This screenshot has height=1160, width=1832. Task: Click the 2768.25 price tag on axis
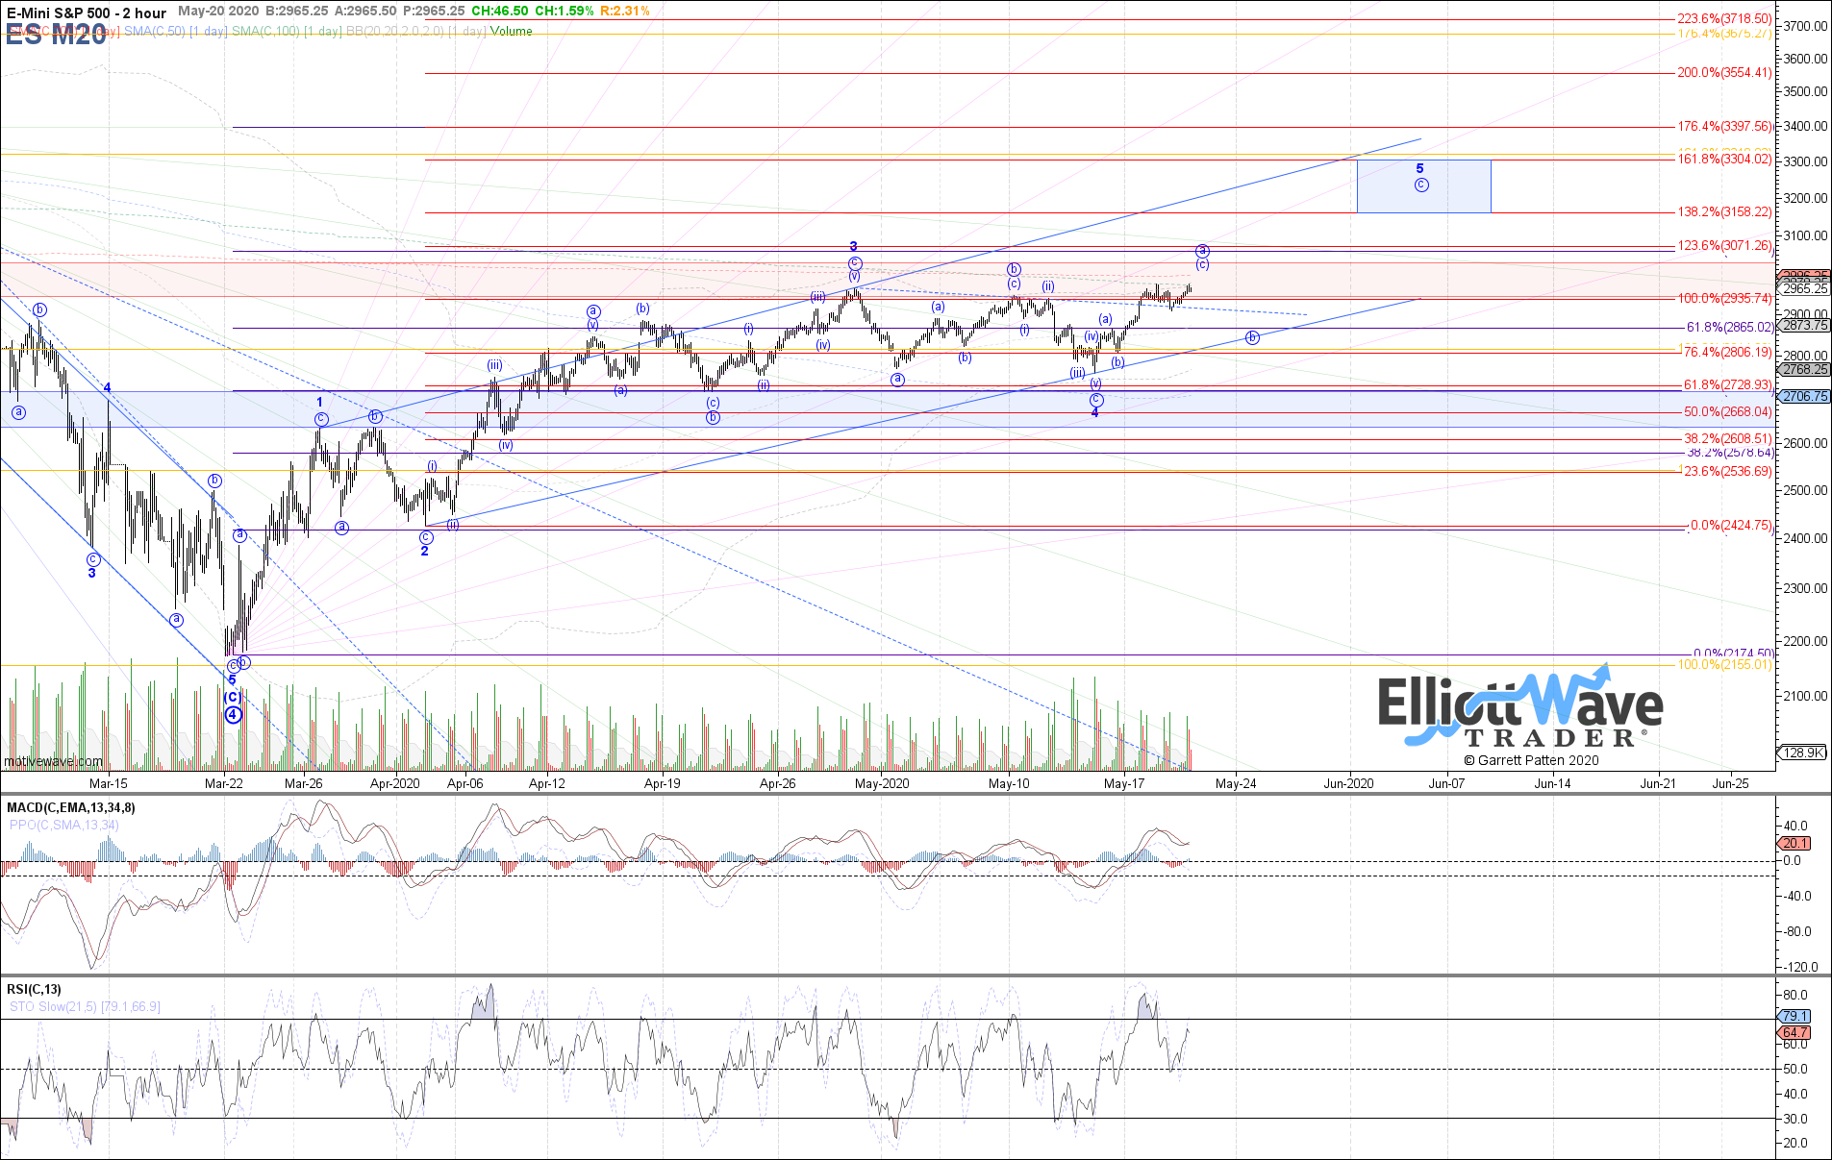click(x=1804, y=369)
